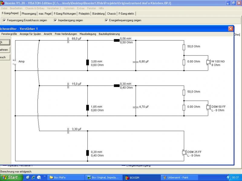The height and width of the screenshot is (181, 242).
Task: Open the Fenstergröße menu
Action: (9, 34)
